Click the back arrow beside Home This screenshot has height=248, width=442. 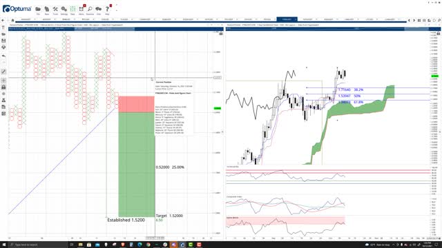pyautogui.click(x=3, y=20)
